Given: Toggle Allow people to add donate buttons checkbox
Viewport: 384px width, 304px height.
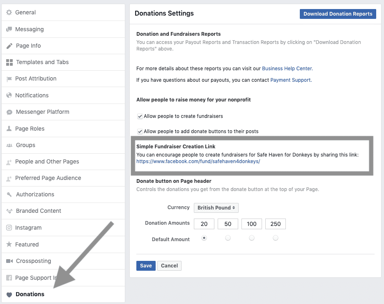Looking at the screenshot, I should coord(140,131).
